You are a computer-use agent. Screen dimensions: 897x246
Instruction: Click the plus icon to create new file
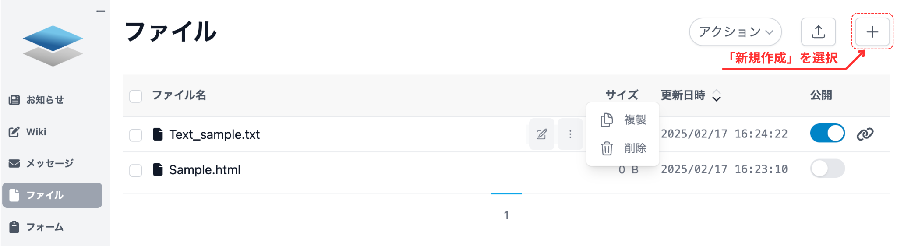(x=872, y=32)
